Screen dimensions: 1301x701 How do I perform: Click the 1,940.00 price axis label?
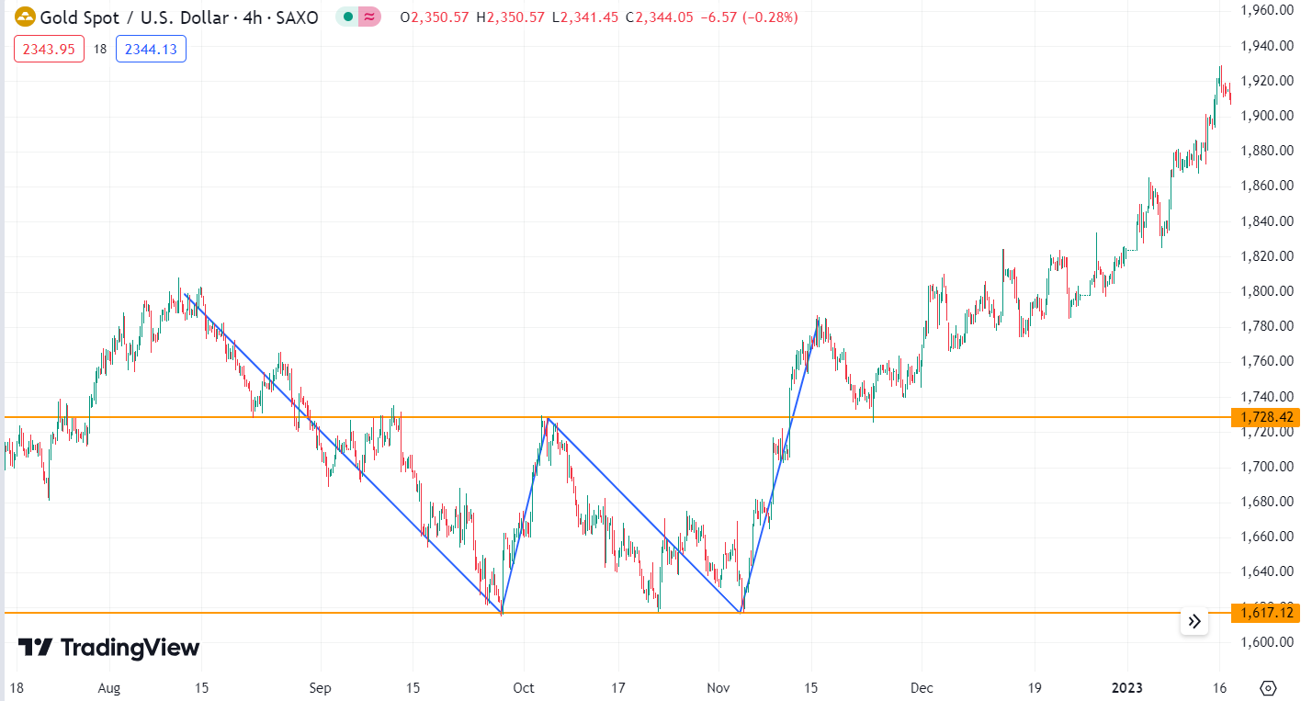pos(1266,46)
